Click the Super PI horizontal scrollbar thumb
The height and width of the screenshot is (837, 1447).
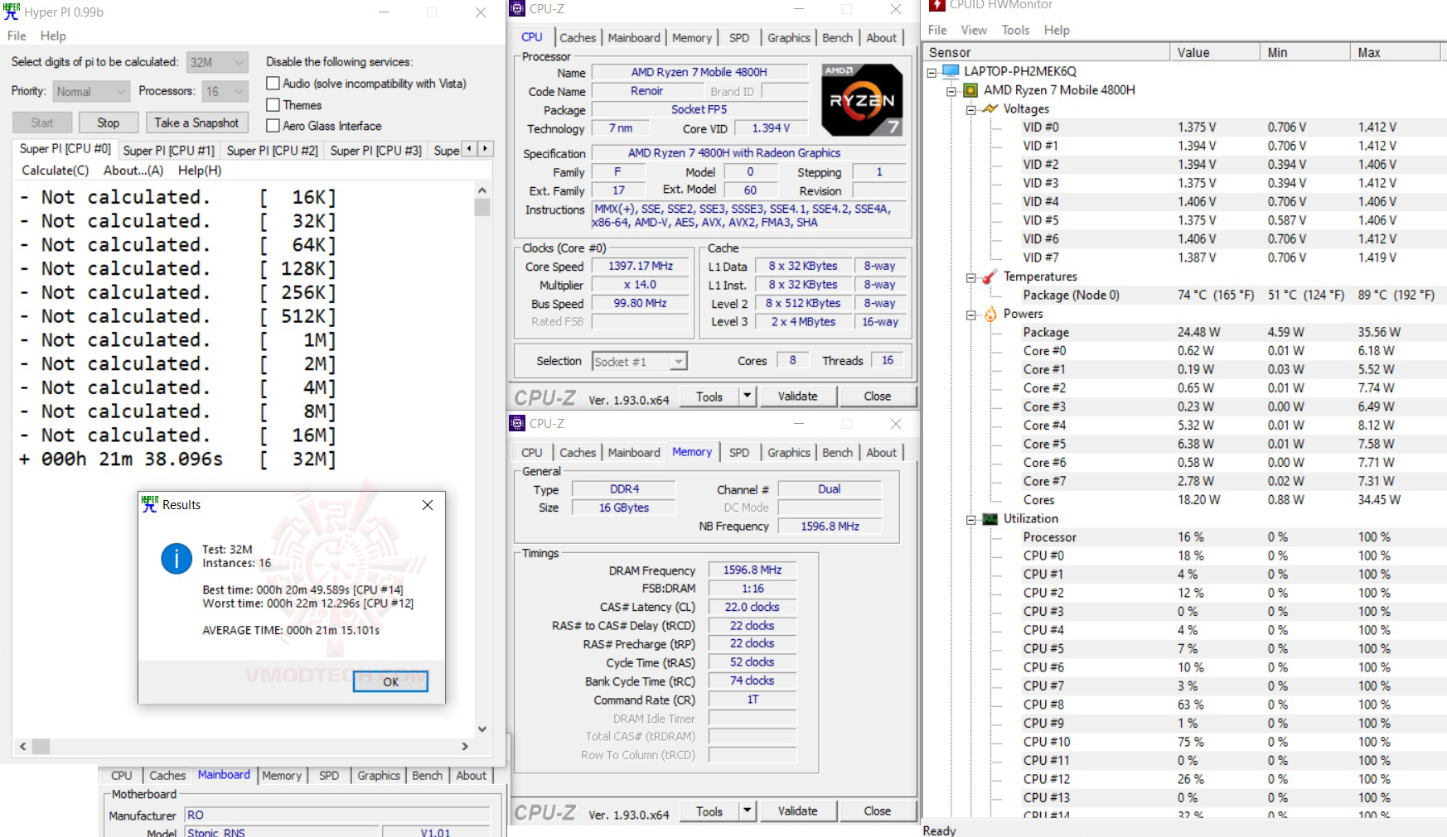[41, 746]
